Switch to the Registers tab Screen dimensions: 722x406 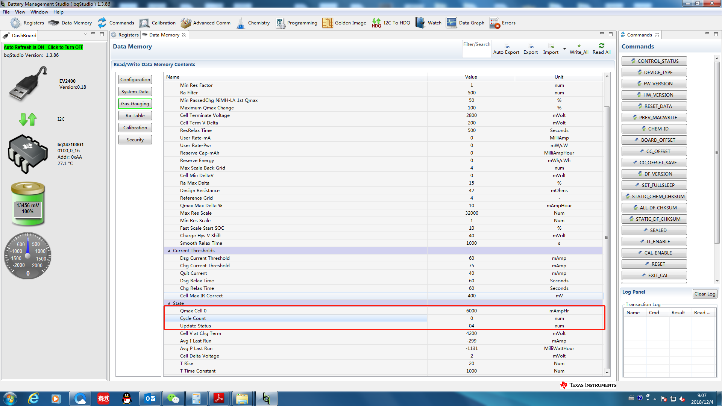pyautogui.click(x=126, y=35)
